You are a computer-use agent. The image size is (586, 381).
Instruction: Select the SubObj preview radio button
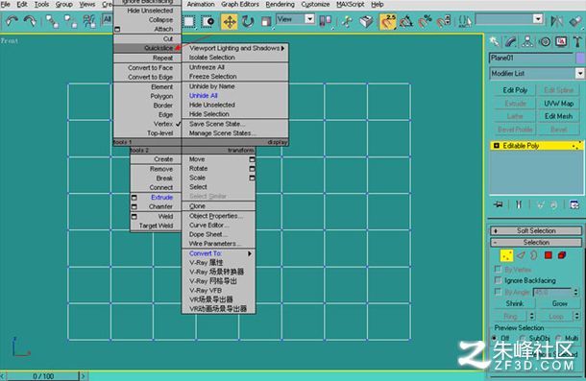click(x=523, y=338)
